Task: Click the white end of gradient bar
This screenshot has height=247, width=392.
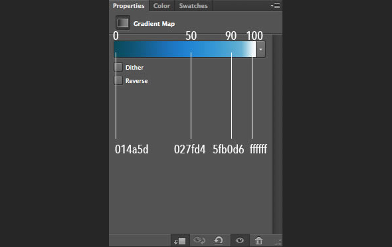Action: (x=252, y=49)
